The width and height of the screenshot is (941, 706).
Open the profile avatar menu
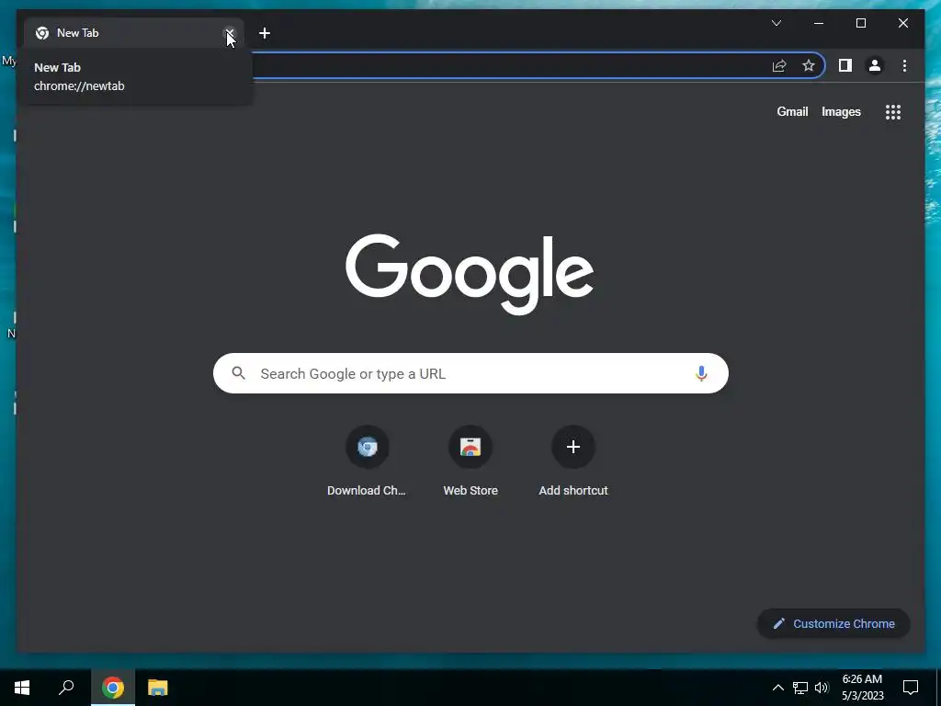click(875, 65)
